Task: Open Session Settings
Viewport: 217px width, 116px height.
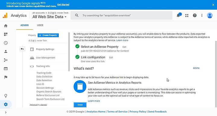Action: (x=45, y=88)
